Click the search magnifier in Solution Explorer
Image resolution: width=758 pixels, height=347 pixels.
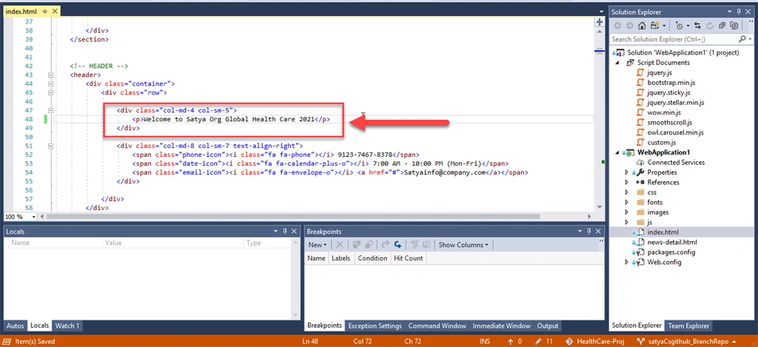[x=742, y=39]
